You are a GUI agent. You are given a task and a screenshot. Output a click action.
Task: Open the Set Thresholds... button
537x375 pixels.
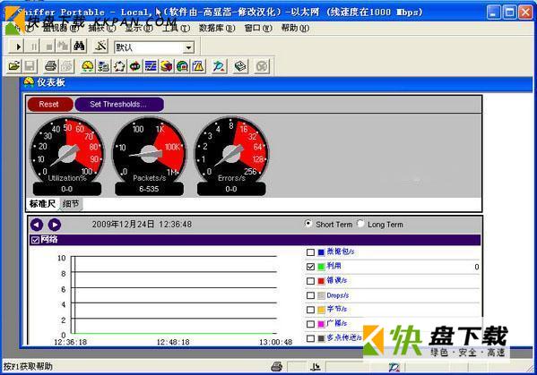pos(119,104)
